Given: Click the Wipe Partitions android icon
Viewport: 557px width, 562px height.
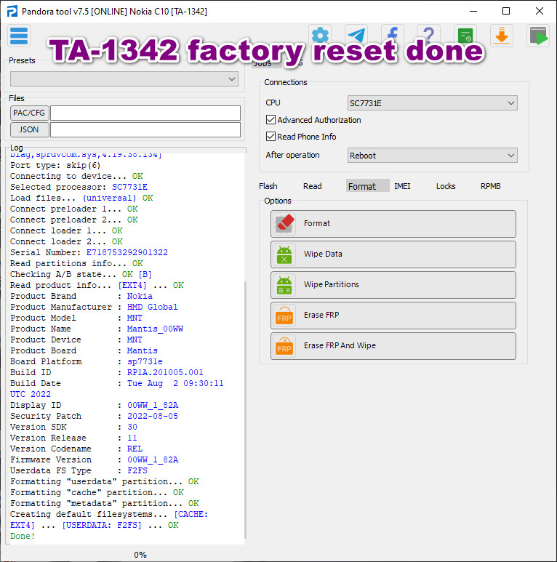Looking at the screenshot, I should click(284, 285).
